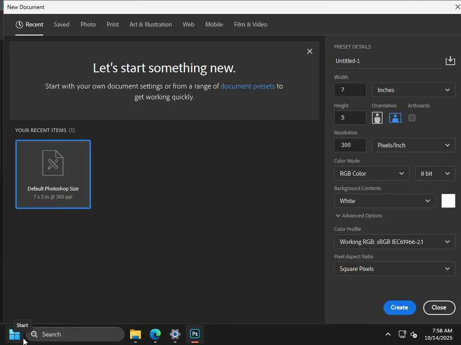Open the clock and date flyout
This screenshot has width=461, height=345.
click(x=438, y=334)
